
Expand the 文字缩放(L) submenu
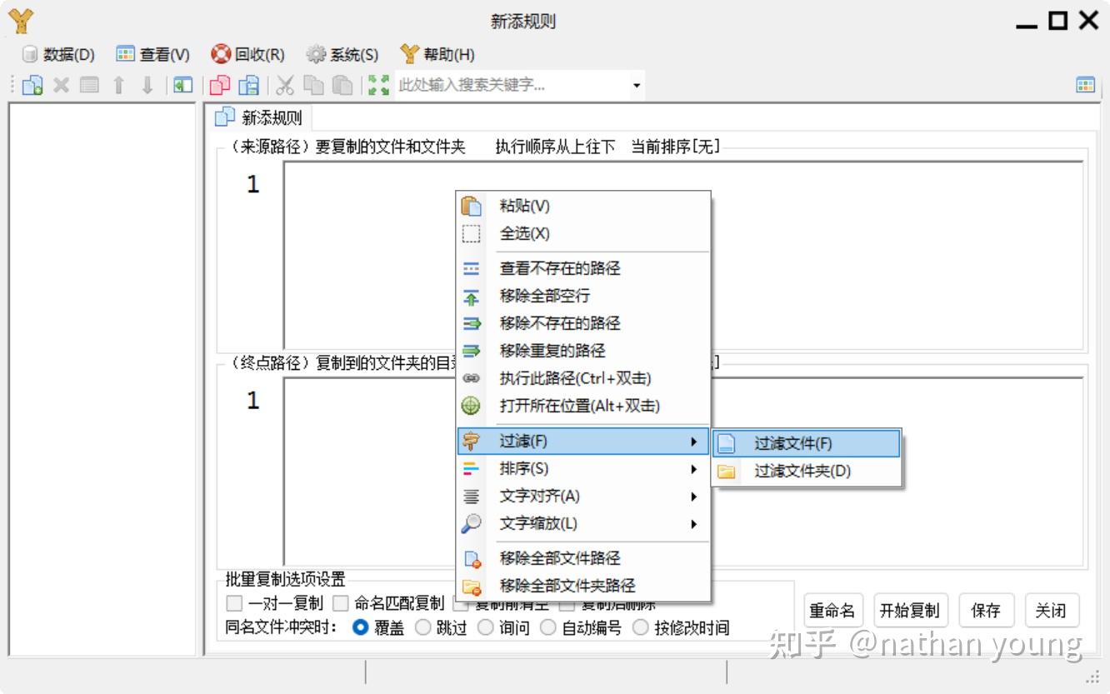tap(583, 524)
